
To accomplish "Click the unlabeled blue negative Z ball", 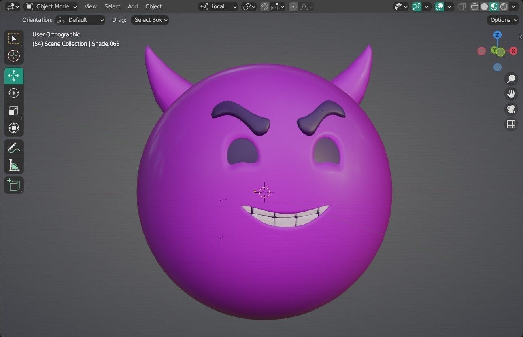I will 497,67.
